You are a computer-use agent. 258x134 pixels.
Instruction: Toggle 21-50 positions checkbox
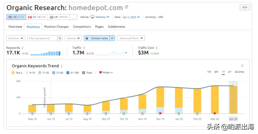point(54,73)
